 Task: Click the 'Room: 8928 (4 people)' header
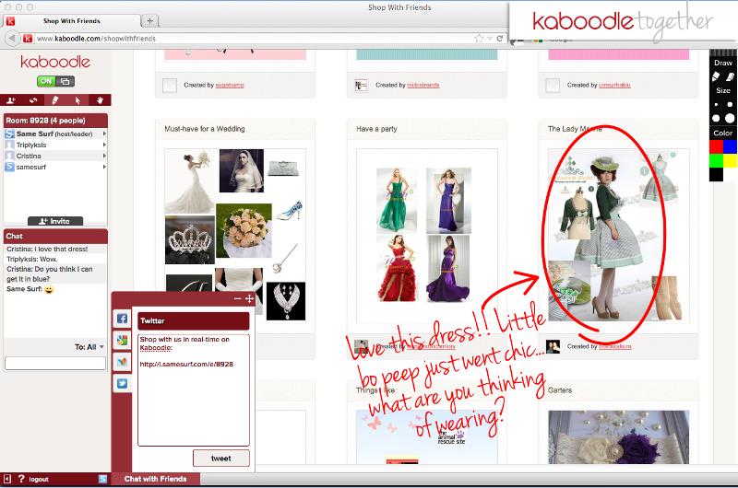[55, 121]
